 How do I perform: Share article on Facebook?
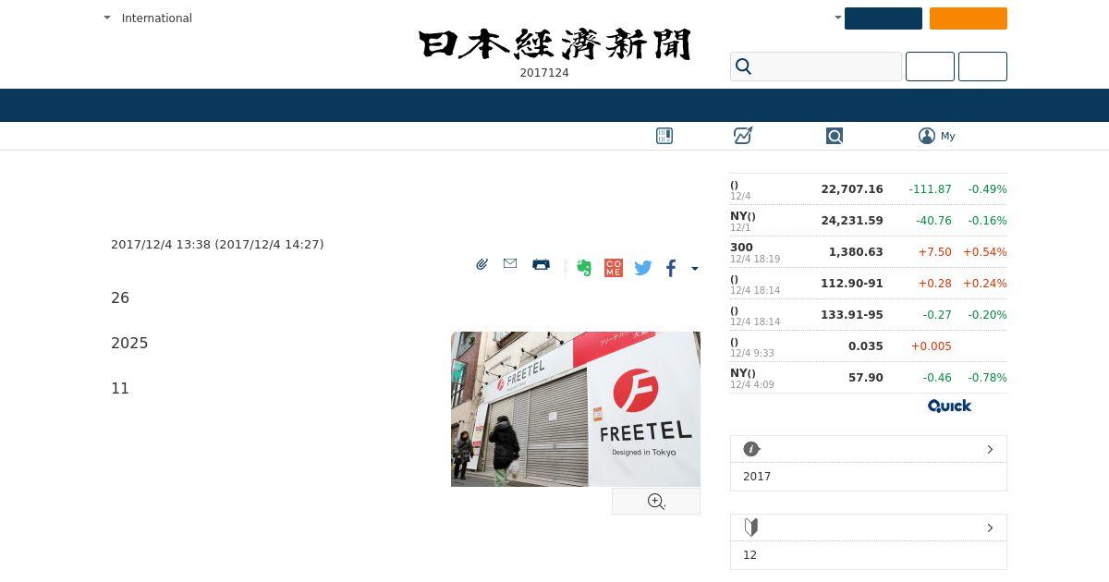pyautogui.click(x=671, y=268)
